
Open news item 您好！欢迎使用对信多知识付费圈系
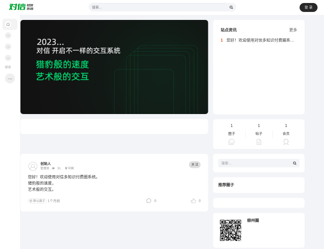[260, 40]
